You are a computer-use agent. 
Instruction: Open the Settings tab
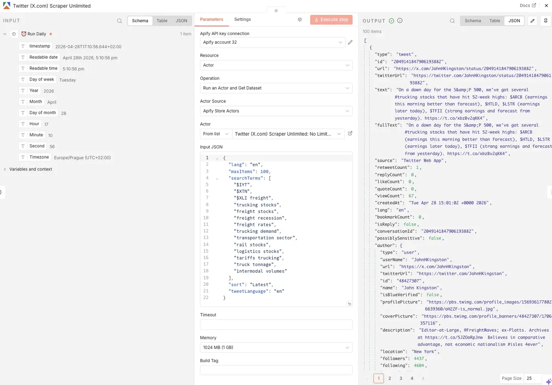pos(242,19)
